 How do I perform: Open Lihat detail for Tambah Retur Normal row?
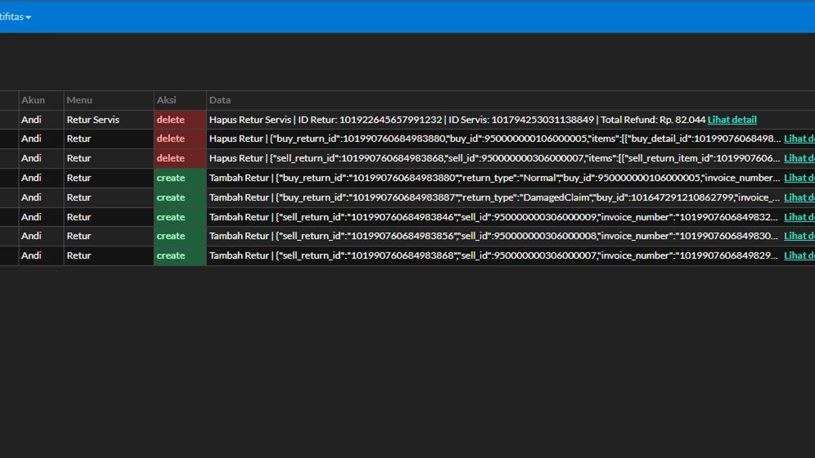(799, 177)
